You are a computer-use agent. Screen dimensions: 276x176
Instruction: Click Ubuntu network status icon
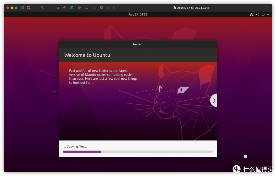251,15
